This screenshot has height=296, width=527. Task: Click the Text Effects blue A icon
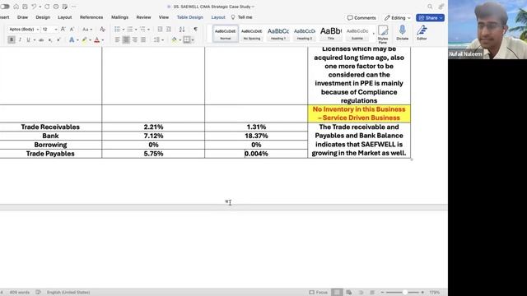(x=72, y=40)
